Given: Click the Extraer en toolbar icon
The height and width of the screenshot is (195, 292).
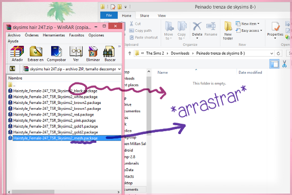Looking at the screenshot, I should click(36, 54).
